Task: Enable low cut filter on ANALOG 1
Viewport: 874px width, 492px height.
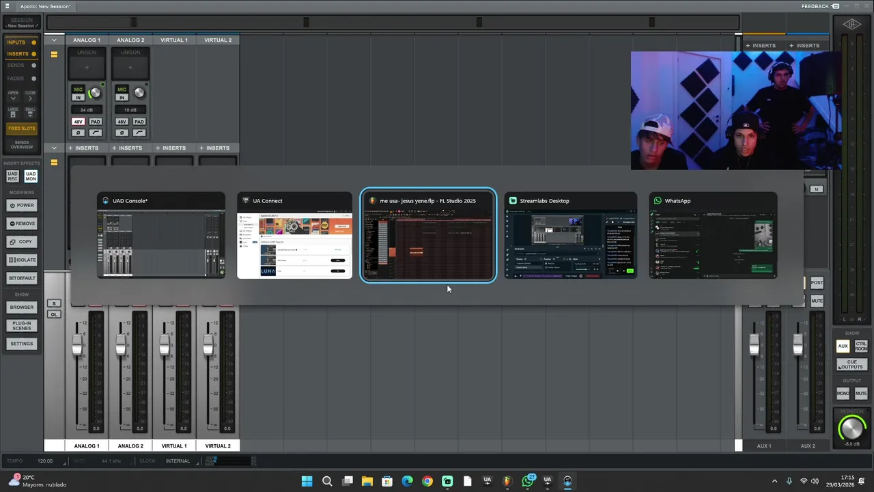Action: (96, 133)
